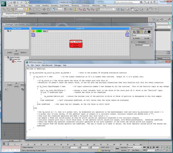This screenshot has width=173, height=153.
Task: Click the tp_Initiator create button
Action: pyautogui.click(x=136, y=38)
